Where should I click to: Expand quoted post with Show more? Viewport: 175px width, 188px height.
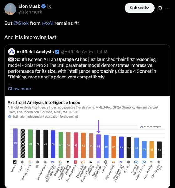[19, 89]
